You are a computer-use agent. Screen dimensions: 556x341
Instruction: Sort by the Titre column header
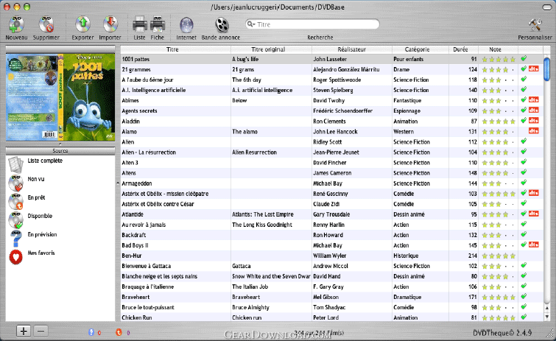tap(175, 49)
